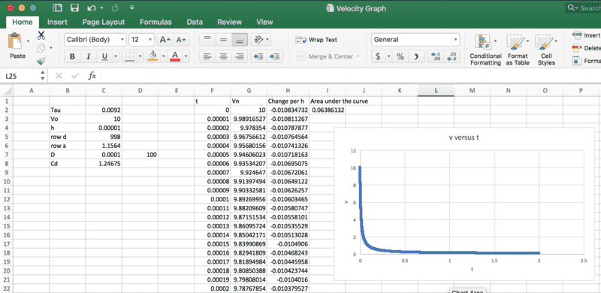601x293 pixels.
Task: Apply percent style format
Action: 400,57
